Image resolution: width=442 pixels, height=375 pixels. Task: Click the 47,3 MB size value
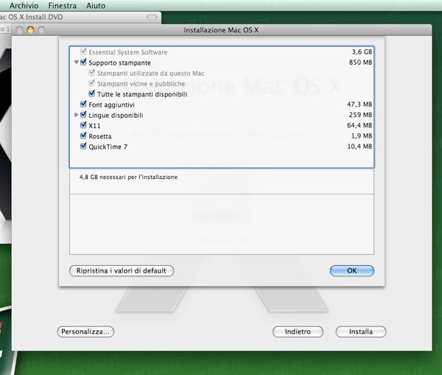tap(359, 105)
